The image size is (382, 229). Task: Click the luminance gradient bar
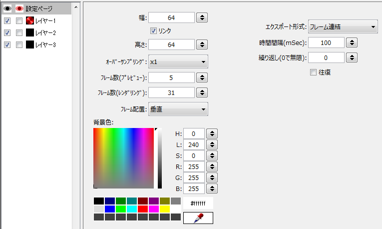(x=160, y=158)
